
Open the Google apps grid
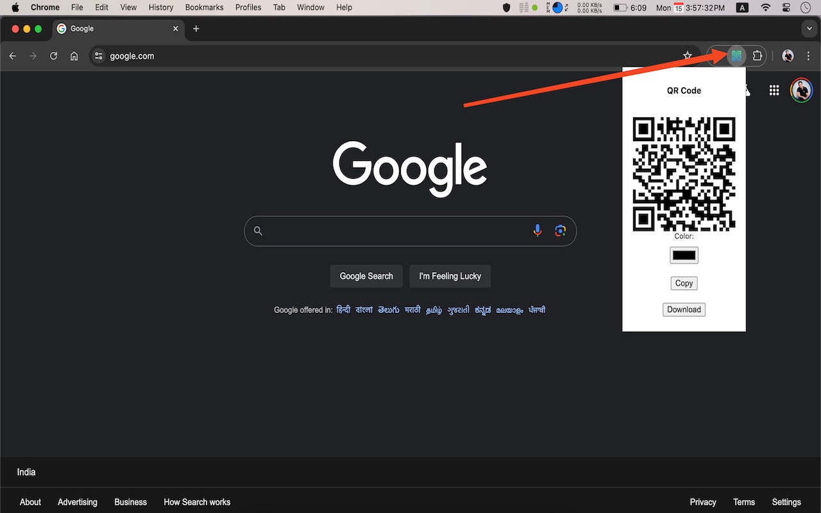pyautogui.click(x=774, y=90)
